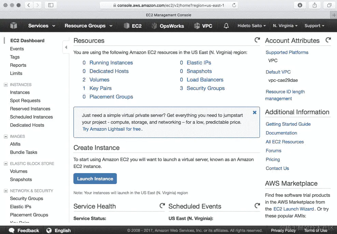The image size is (337, 234).
Task: Click the Launch Instance button
Action: point(95,179)
